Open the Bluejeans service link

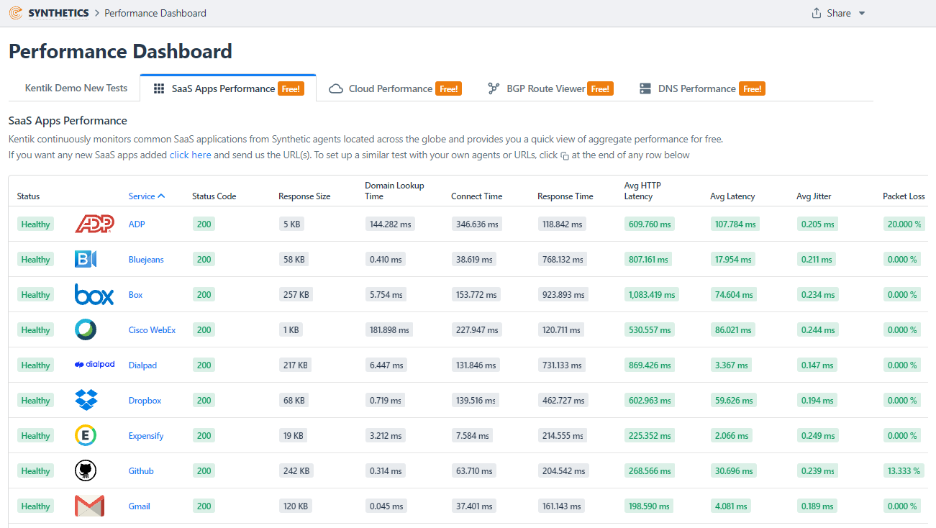[146, 260]
